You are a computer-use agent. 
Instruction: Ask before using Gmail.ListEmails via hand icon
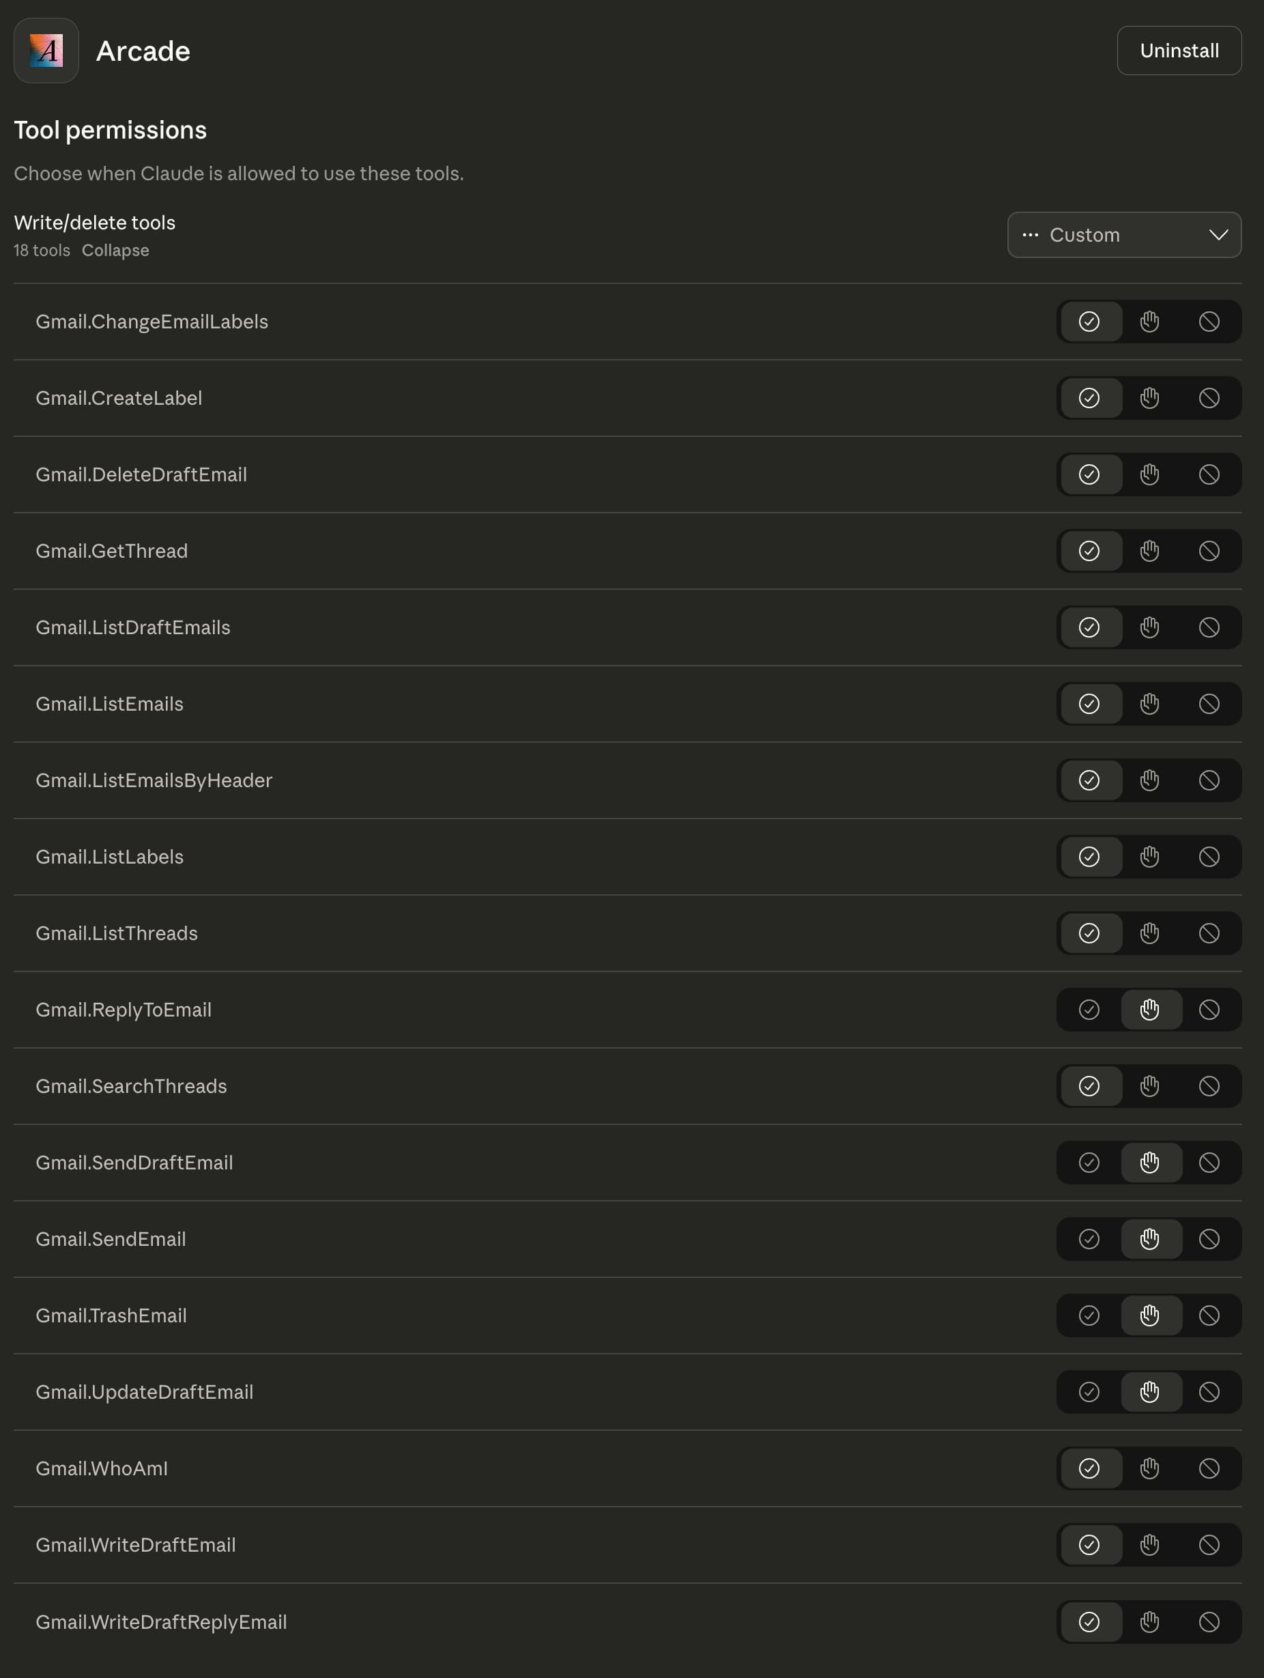[x=1149, y=704]
